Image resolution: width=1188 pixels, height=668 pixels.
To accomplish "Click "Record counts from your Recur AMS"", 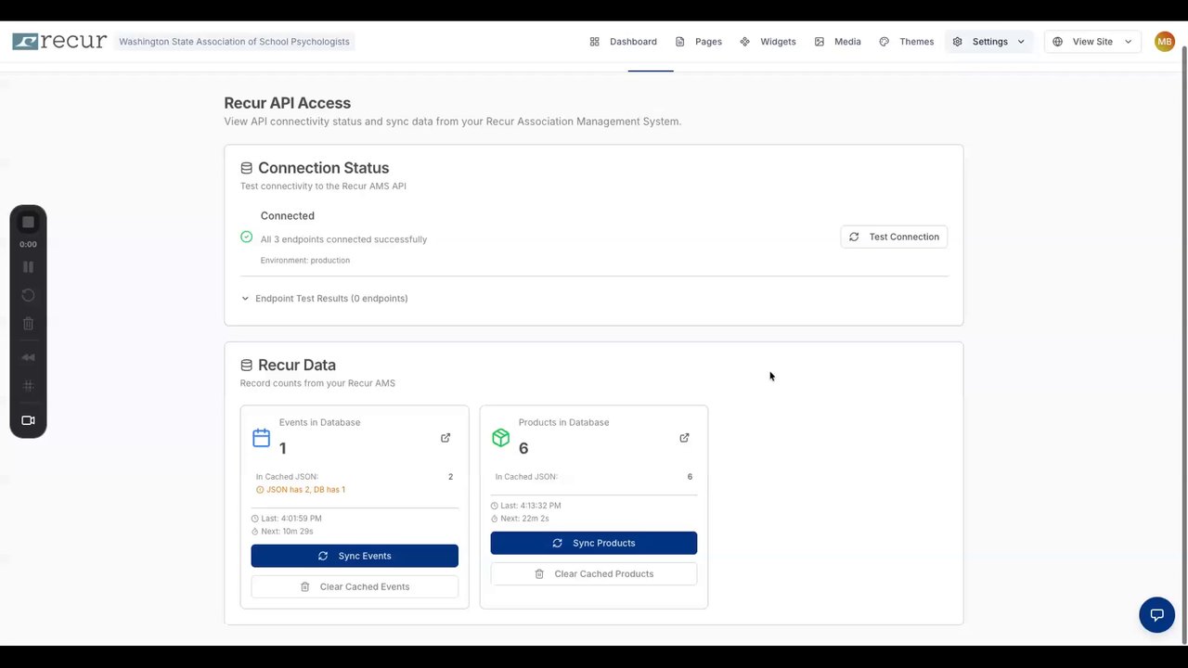I will point(317,383).
